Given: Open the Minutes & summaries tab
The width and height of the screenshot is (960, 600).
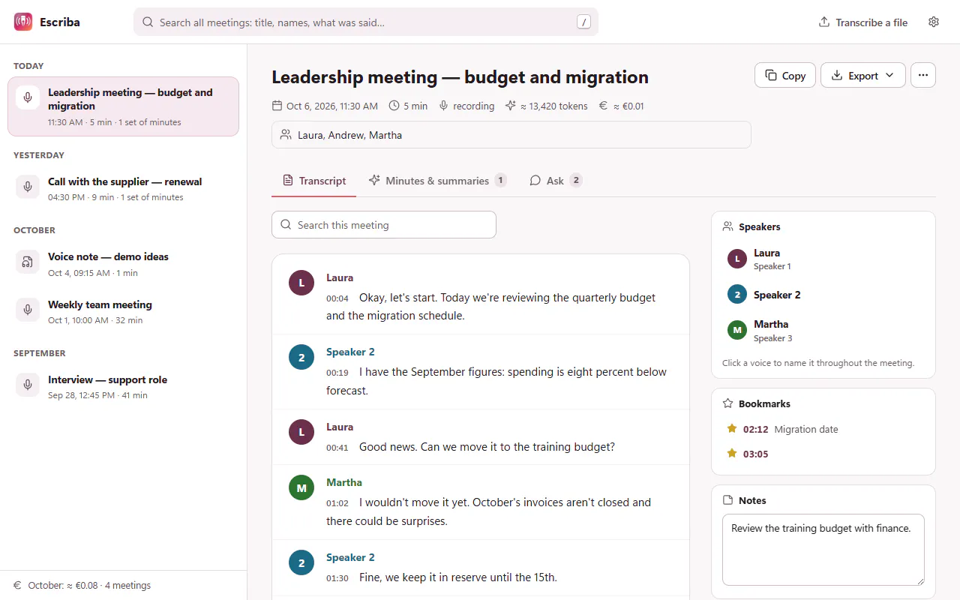Looking at the screenshot, I should click(437, 181).
